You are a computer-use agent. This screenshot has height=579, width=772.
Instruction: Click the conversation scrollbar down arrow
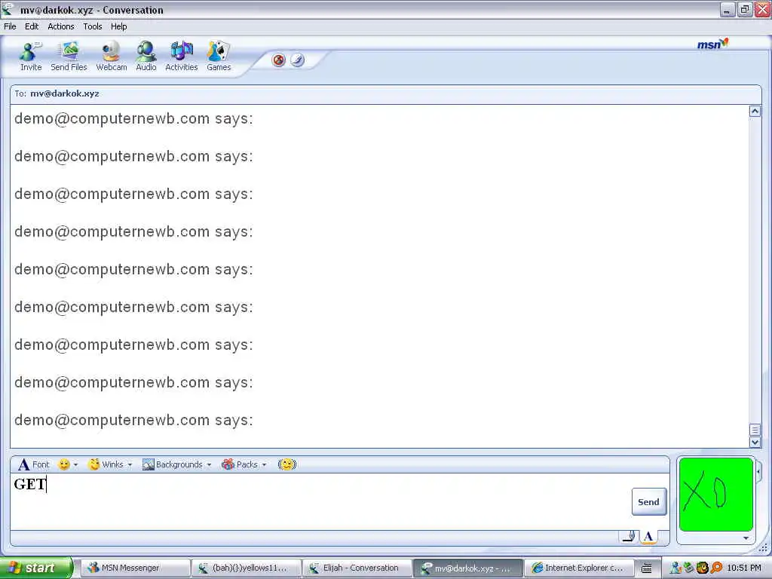pyautogui.click(x=755, y=442)
